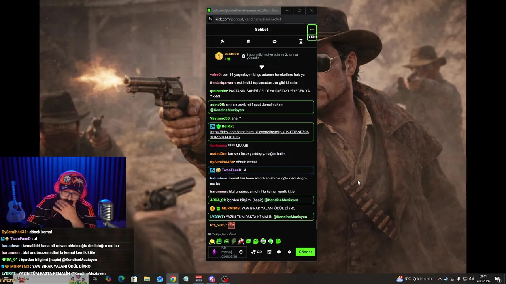This screenshot has height=284, width=506.
Task: Open the Copilot icon in taskbar
Action: pos(108,279)
